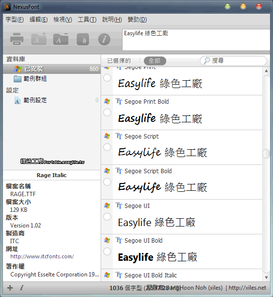Image resolution: width=273 pixels, height=297 pixels.
Task: Click the Segoe Print Bold sample preview text
Action: (160, 118)
